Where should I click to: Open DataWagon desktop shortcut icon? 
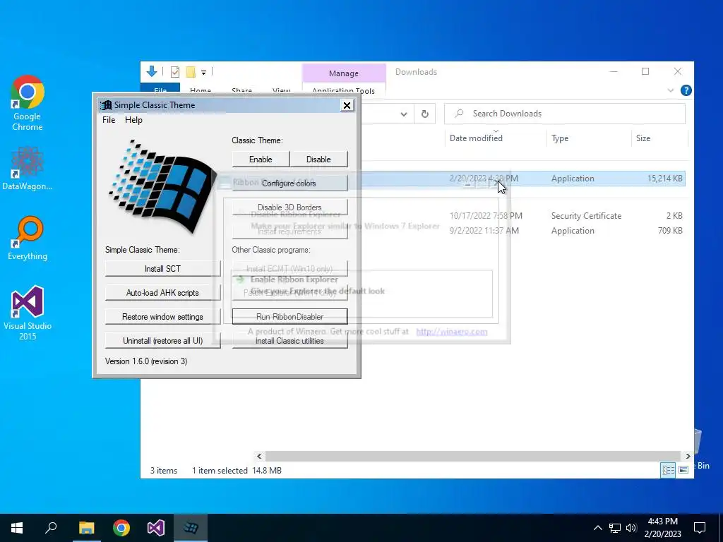(x=28, y=168)
